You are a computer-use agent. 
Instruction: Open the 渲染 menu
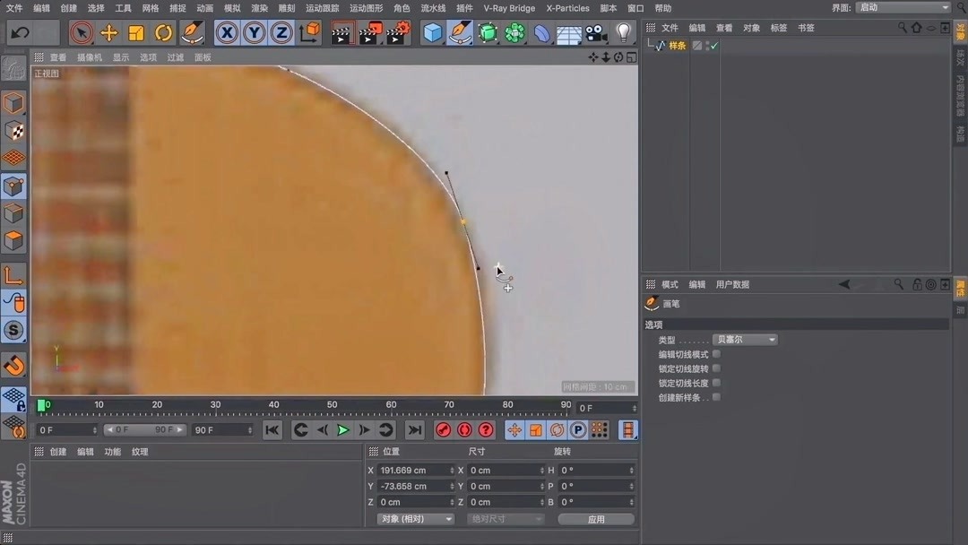pos(259,8)
